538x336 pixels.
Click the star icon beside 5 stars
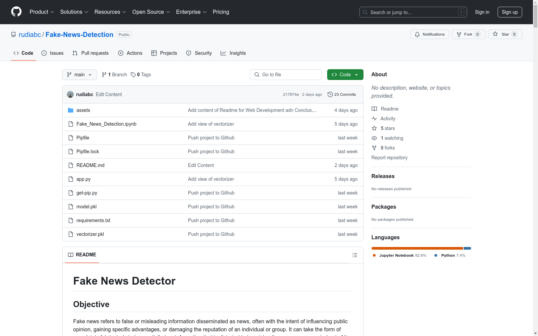(x=374, y=128)
